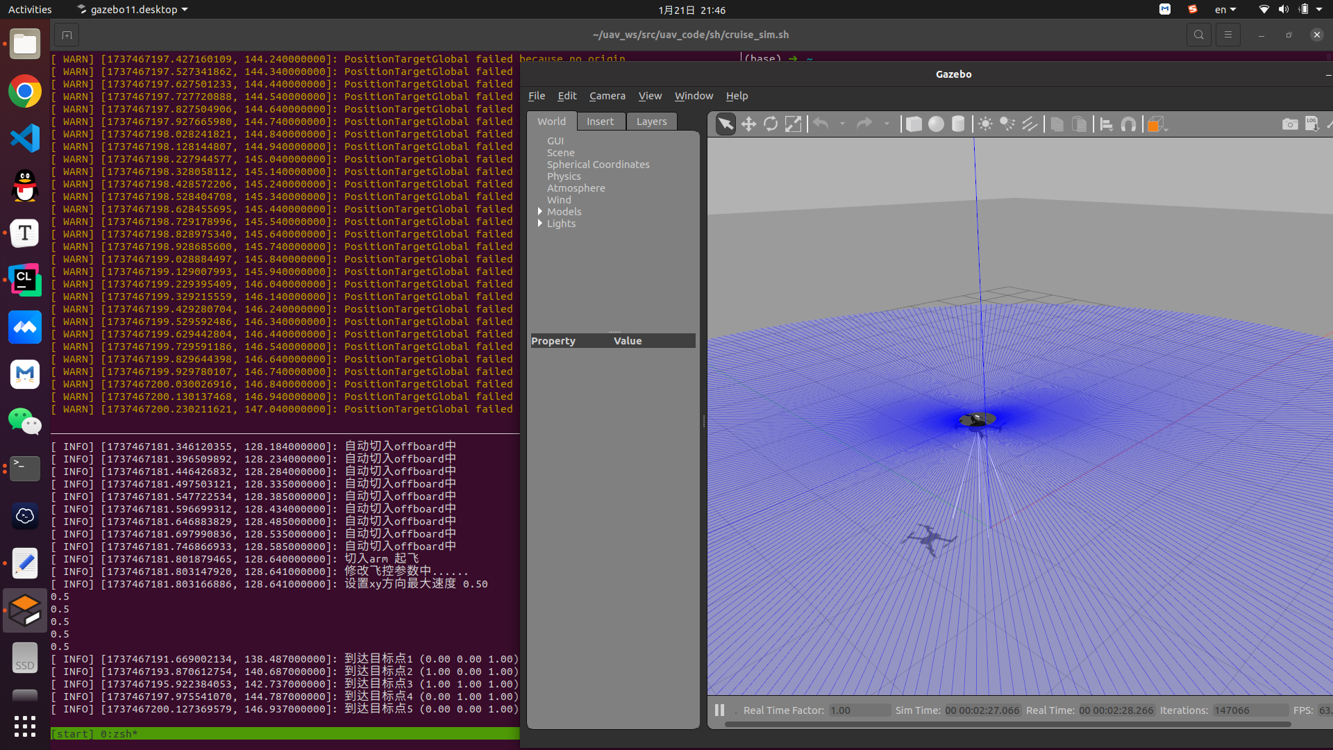Open the Camera menu in Gazebo
This screenshot has width=1333, height=750.
click(607, 96)
